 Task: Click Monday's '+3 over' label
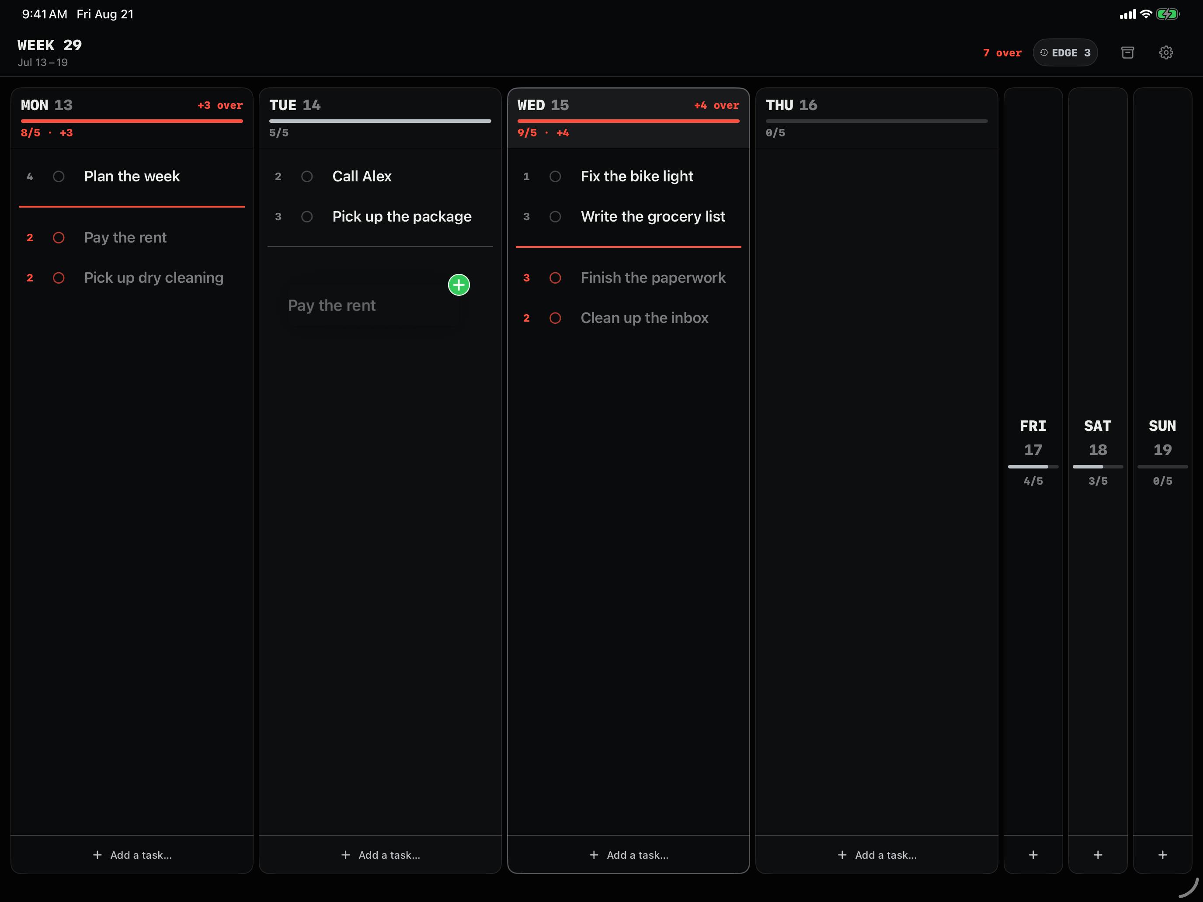click(x=220, y=105)
